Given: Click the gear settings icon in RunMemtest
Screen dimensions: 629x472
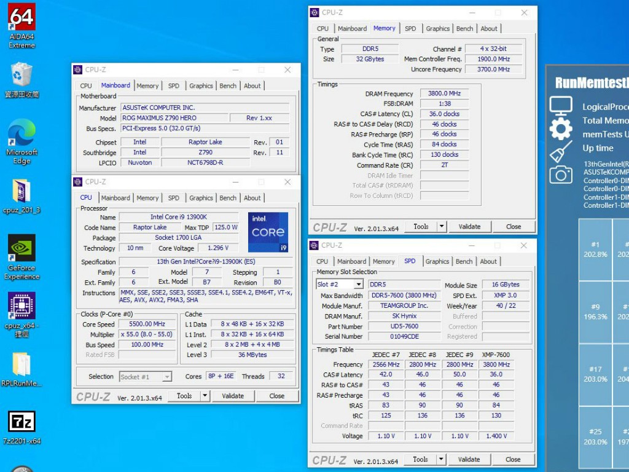Looking at the screenshot, I should pyautogui.click(x=560, y=129).
